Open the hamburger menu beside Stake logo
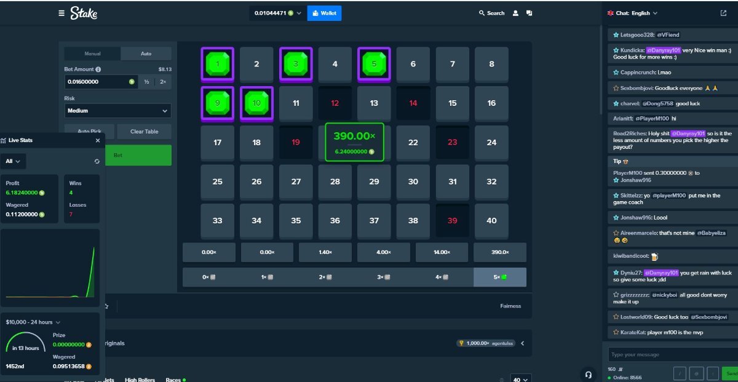This screenshot has height=382, width=738. tap(61, 13)
